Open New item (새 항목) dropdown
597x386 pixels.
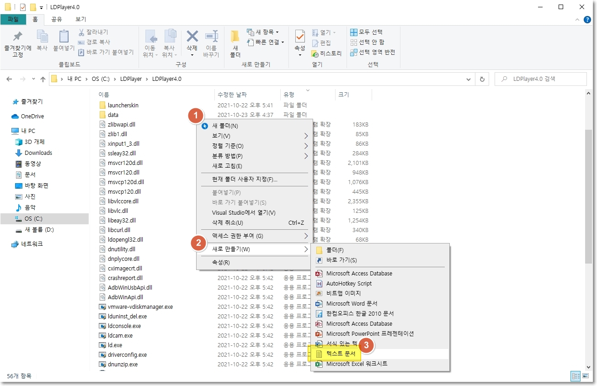point(263,32)
